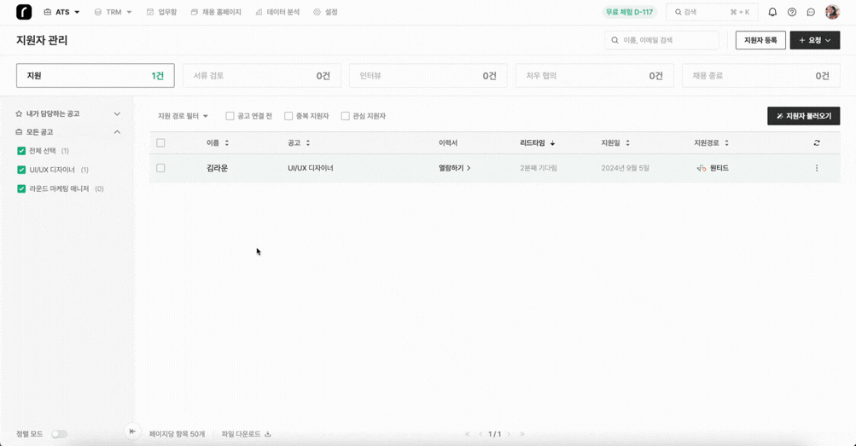Click the notification bell icon
Viewport: 856px width, 446px height.
tap(772, 13)
